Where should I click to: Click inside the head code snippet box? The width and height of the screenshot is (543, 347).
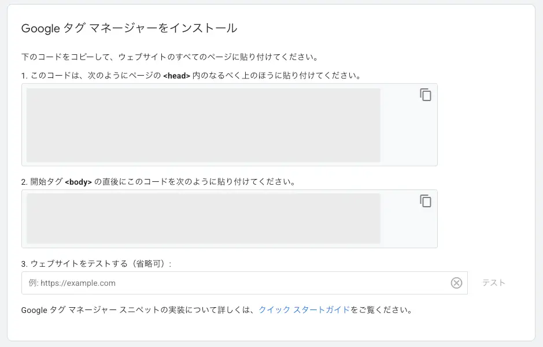coord(203,125)
